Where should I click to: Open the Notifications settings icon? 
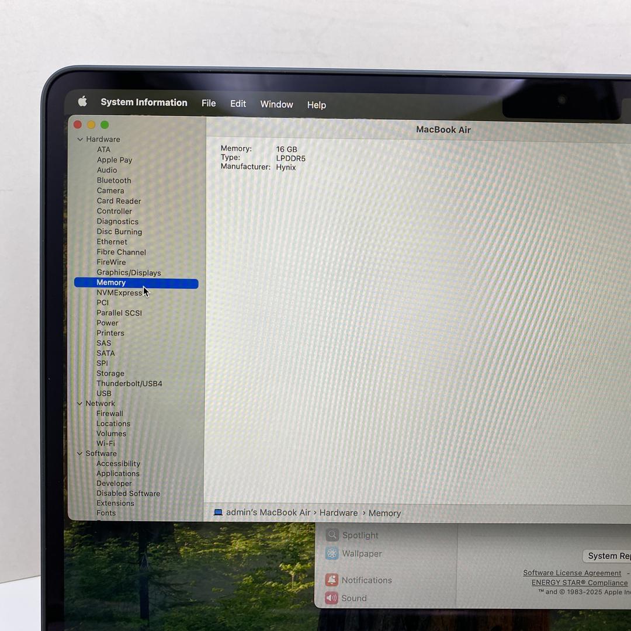pyautogui.click(x=332, y=580)
